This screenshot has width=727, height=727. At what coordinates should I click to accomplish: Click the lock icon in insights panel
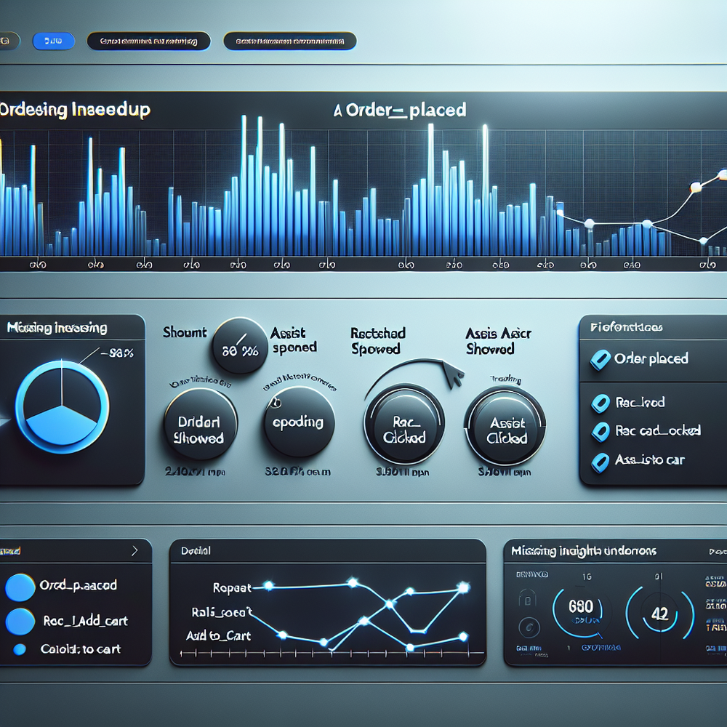click(x=528, y=599)
